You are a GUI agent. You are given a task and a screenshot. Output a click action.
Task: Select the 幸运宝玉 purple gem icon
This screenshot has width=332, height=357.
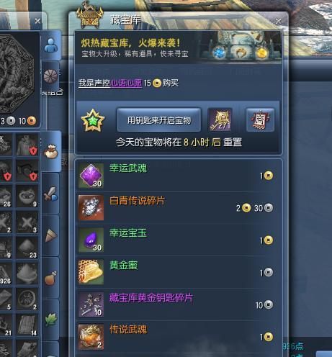pos(91,240)
